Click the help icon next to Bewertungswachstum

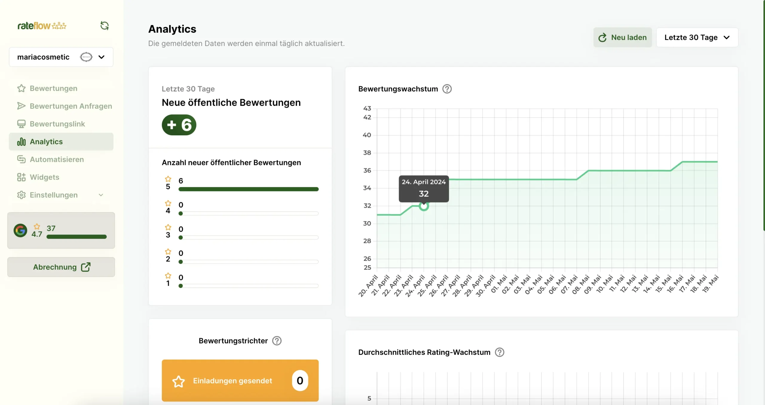pyautogui.click(x=447, y=89)
